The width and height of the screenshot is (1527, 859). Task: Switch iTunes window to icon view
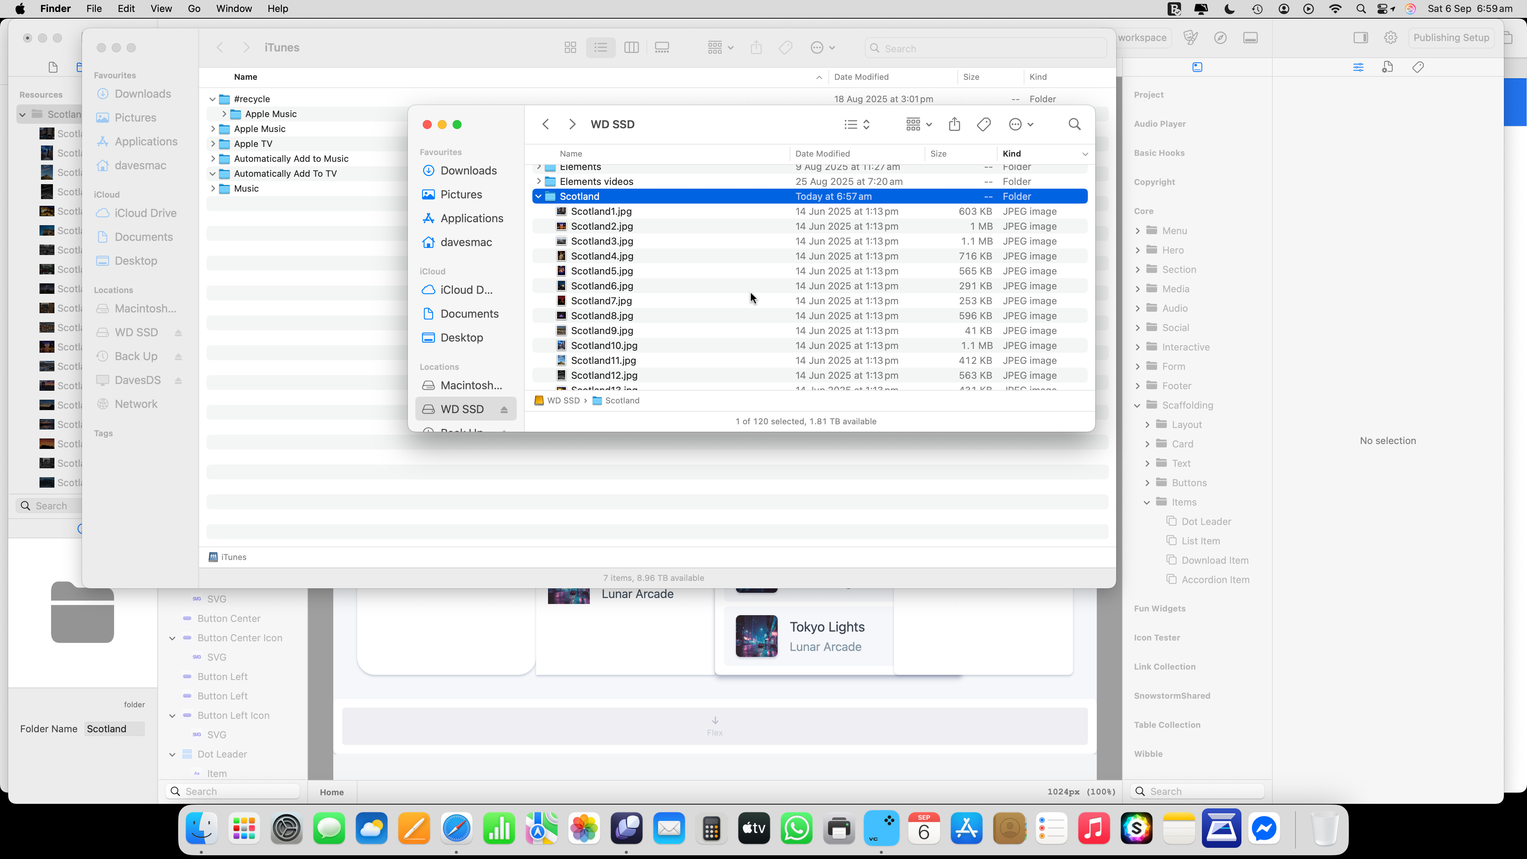pos(570,48)
